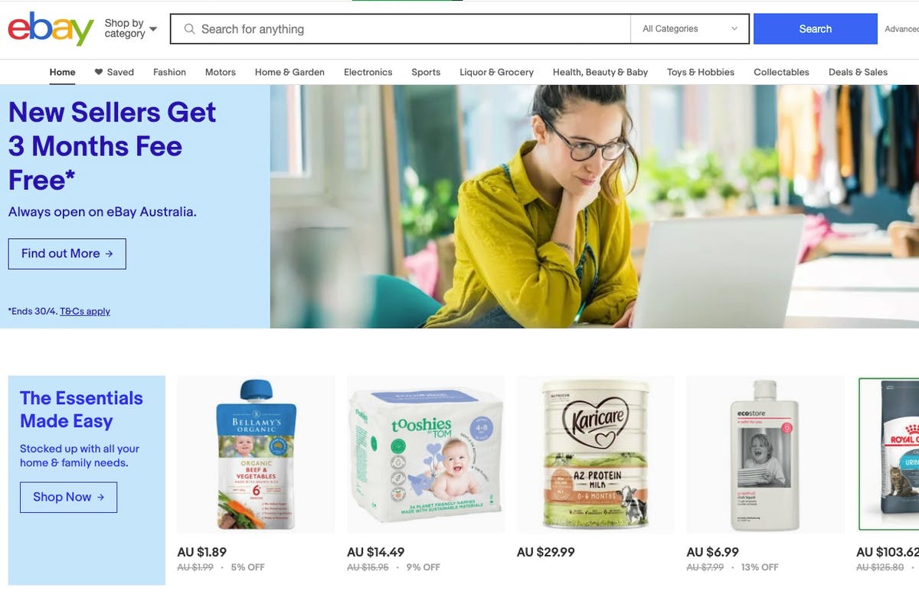Open the Advanced search link
The height and width of the screenshot is (614, 919).
901,29
